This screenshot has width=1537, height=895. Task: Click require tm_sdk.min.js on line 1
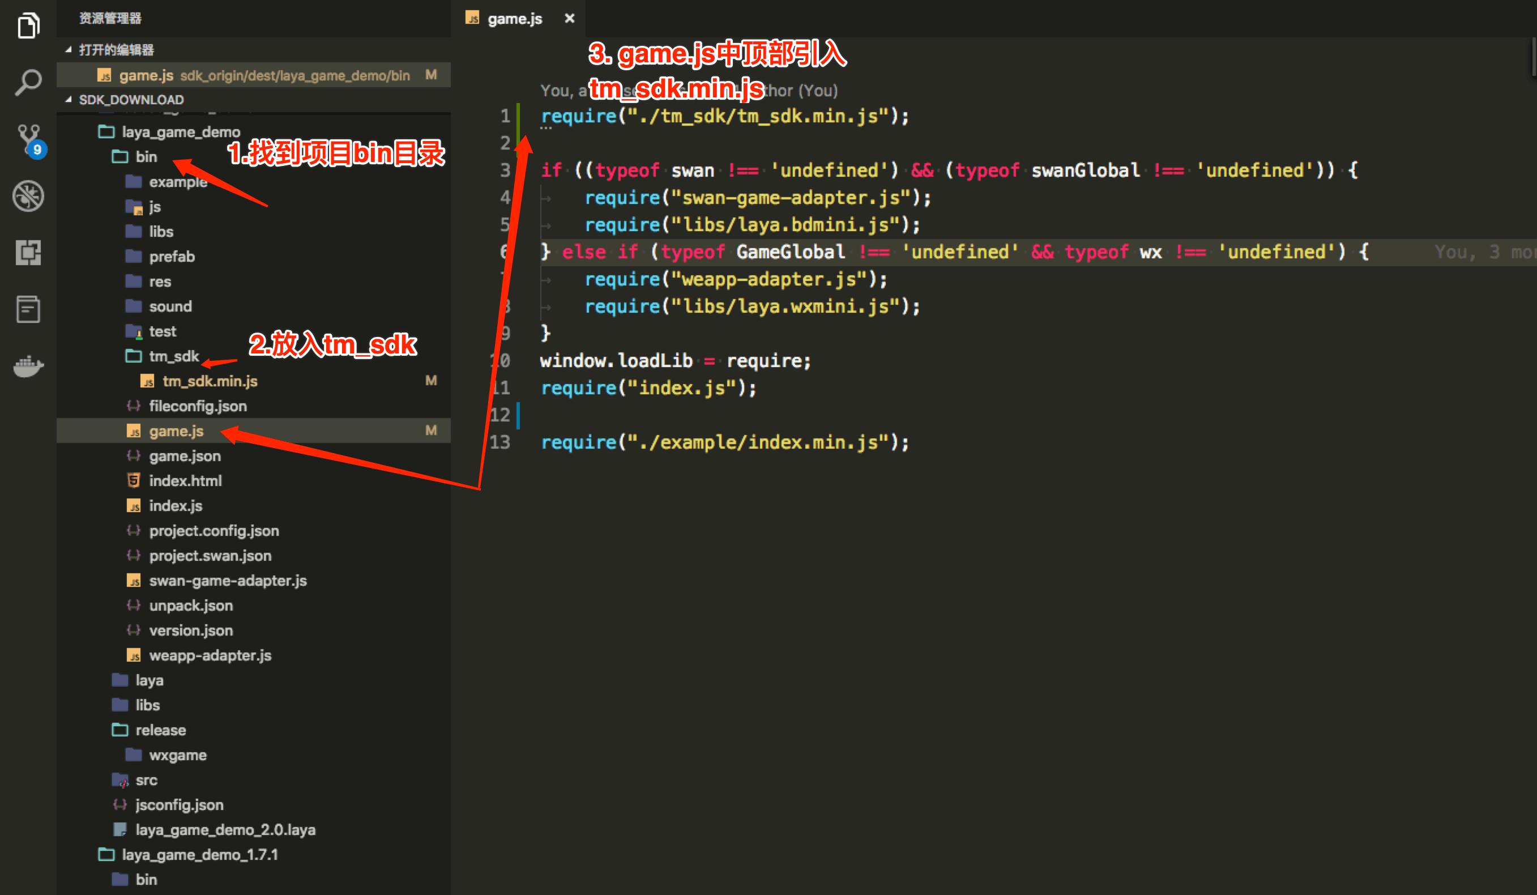pyautogui.click(x=724, y=116)
